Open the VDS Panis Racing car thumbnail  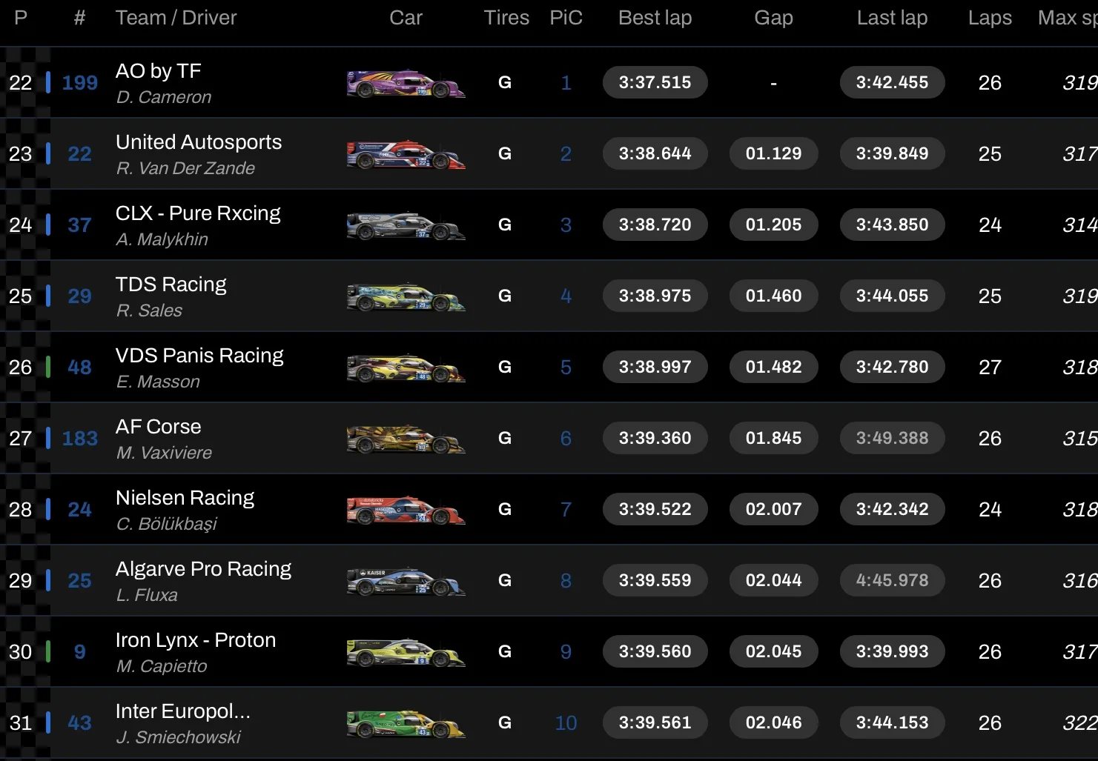406,368
